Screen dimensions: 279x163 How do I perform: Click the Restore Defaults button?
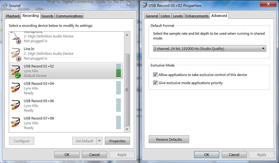[169, 140]
